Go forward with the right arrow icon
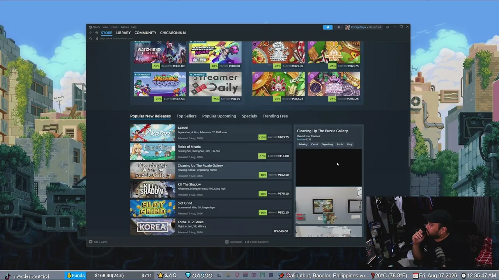 pyautogui.click(x=97, y=33)
